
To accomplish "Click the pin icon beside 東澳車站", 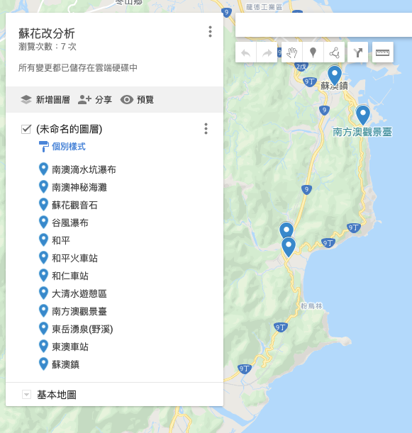I will tap(43, 346).
